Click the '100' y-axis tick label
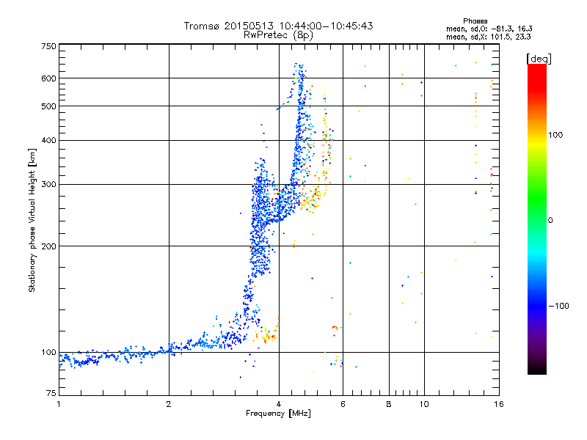This screenshot has width=587, height=440. click(48, 353)
